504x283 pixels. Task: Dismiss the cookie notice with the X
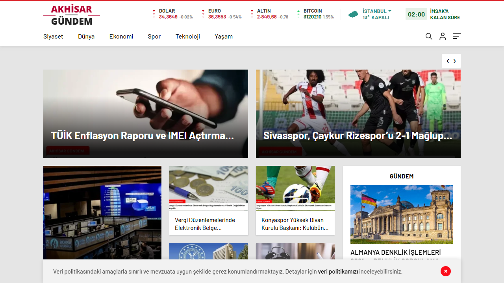pos(445,271)
